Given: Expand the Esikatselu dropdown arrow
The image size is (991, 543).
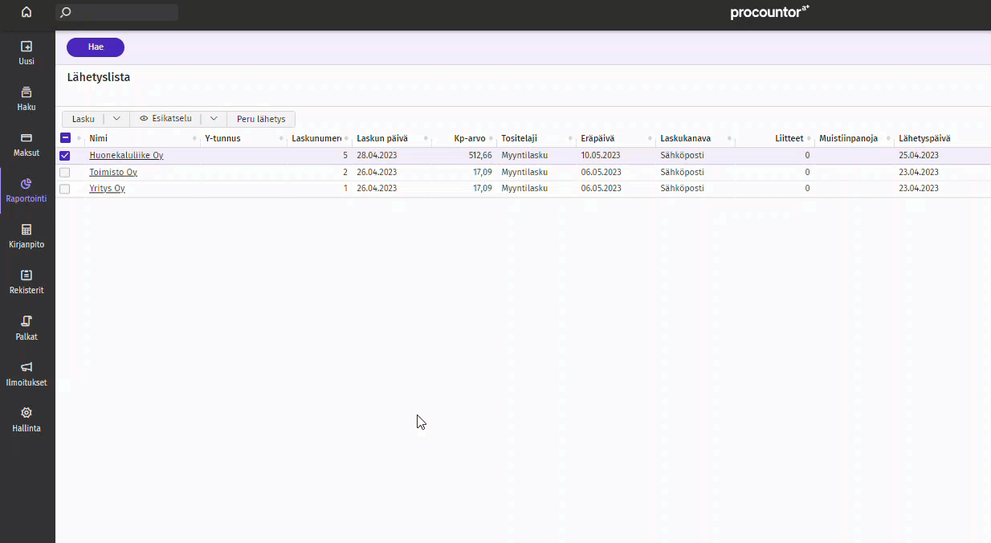Looking at the screenshot, I should [x=214, y=119].
